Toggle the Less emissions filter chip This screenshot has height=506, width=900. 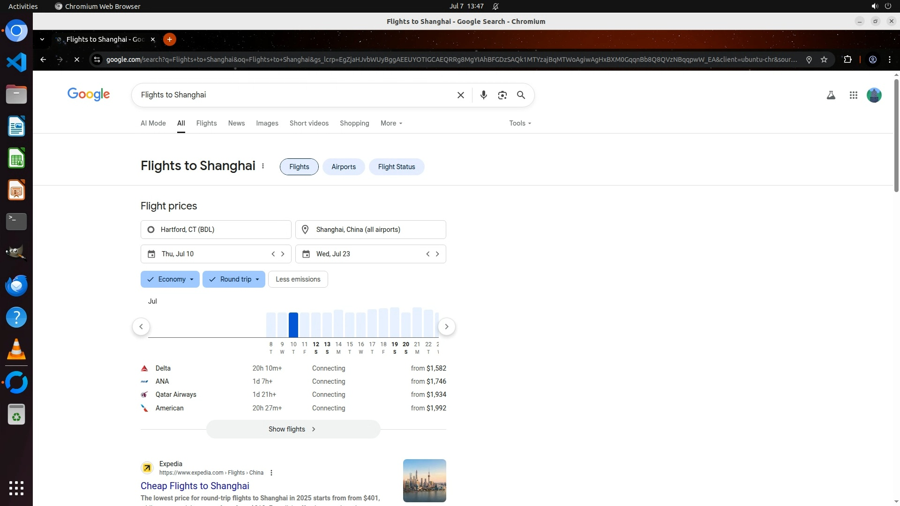coord(298,279)
